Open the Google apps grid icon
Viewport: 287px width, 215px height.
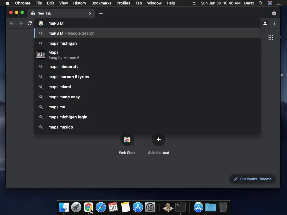[x=271, y=38]
